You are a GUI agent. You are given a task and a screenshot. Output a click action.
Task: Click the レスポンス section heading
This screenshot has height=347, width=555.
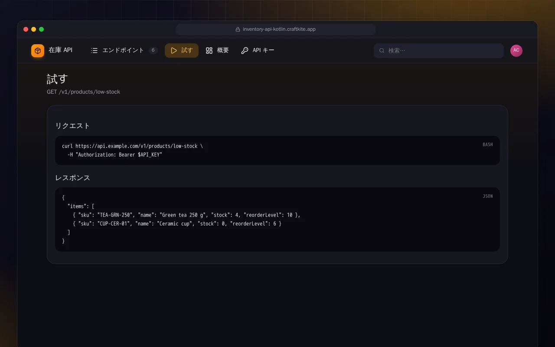tap(72, 178)
